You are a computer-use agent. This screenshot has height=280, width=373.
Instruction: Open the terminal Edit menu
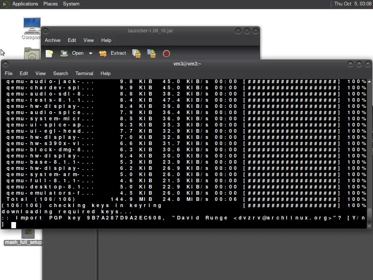tap(24, 73)
